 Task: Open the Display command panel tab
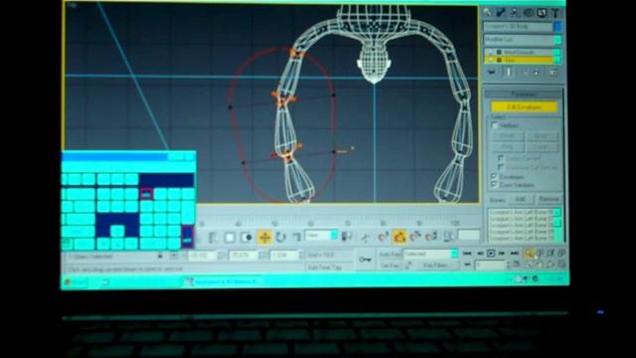(x=542, y=13)
